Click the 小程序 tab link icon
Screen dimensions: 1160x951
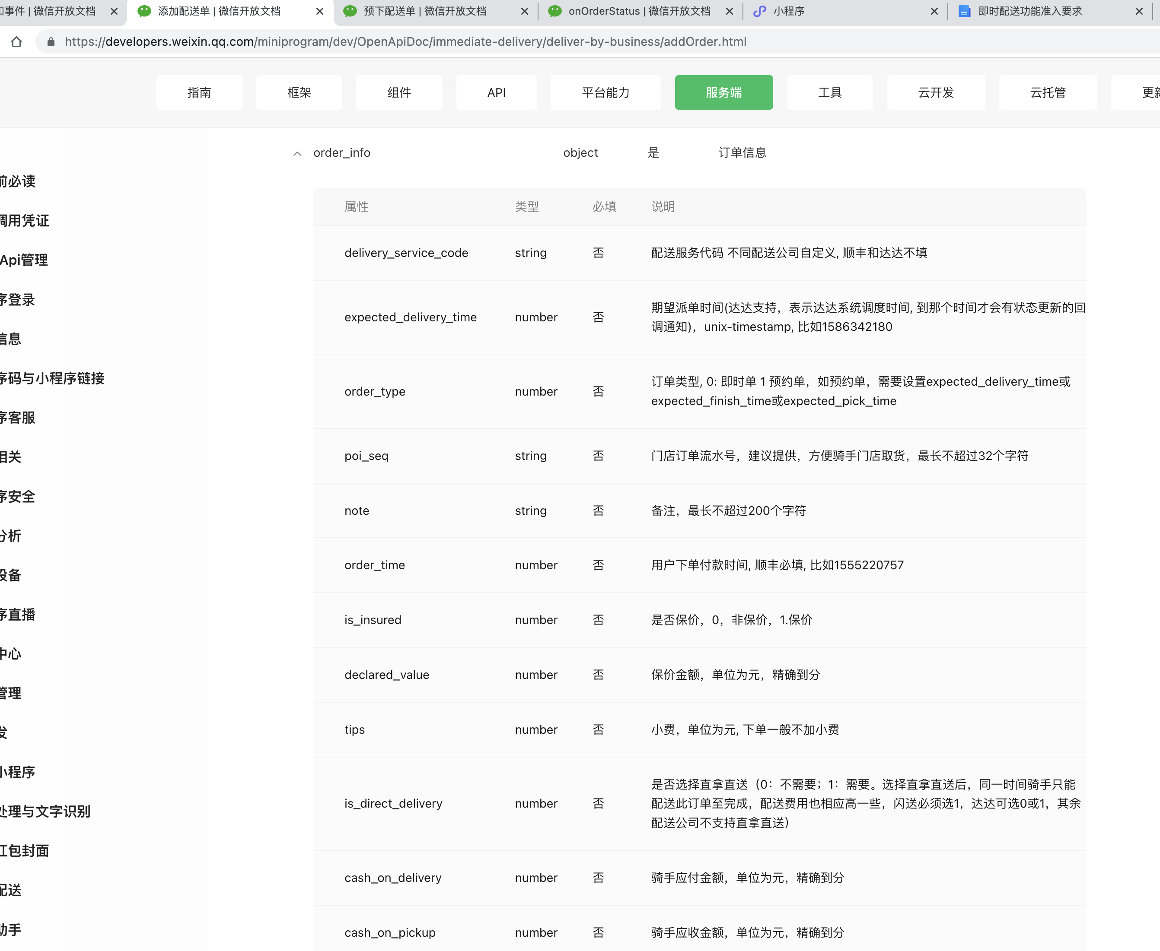click(759, 11)
